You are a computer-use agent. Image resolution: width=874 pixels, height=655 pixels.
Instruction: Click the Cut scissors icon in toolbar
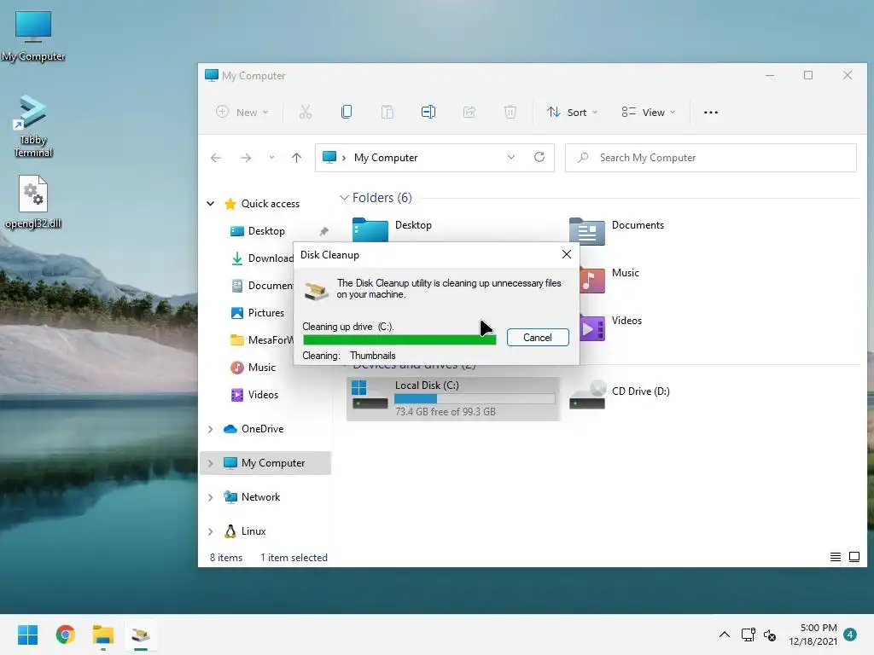pyautogui.click(x=305, y=112)
